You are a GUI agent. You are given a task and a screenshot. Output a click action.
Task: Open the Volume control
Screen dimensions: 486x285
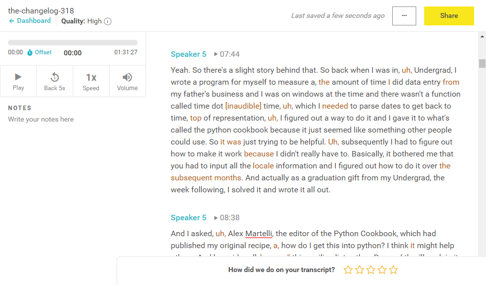pos(128,81)
